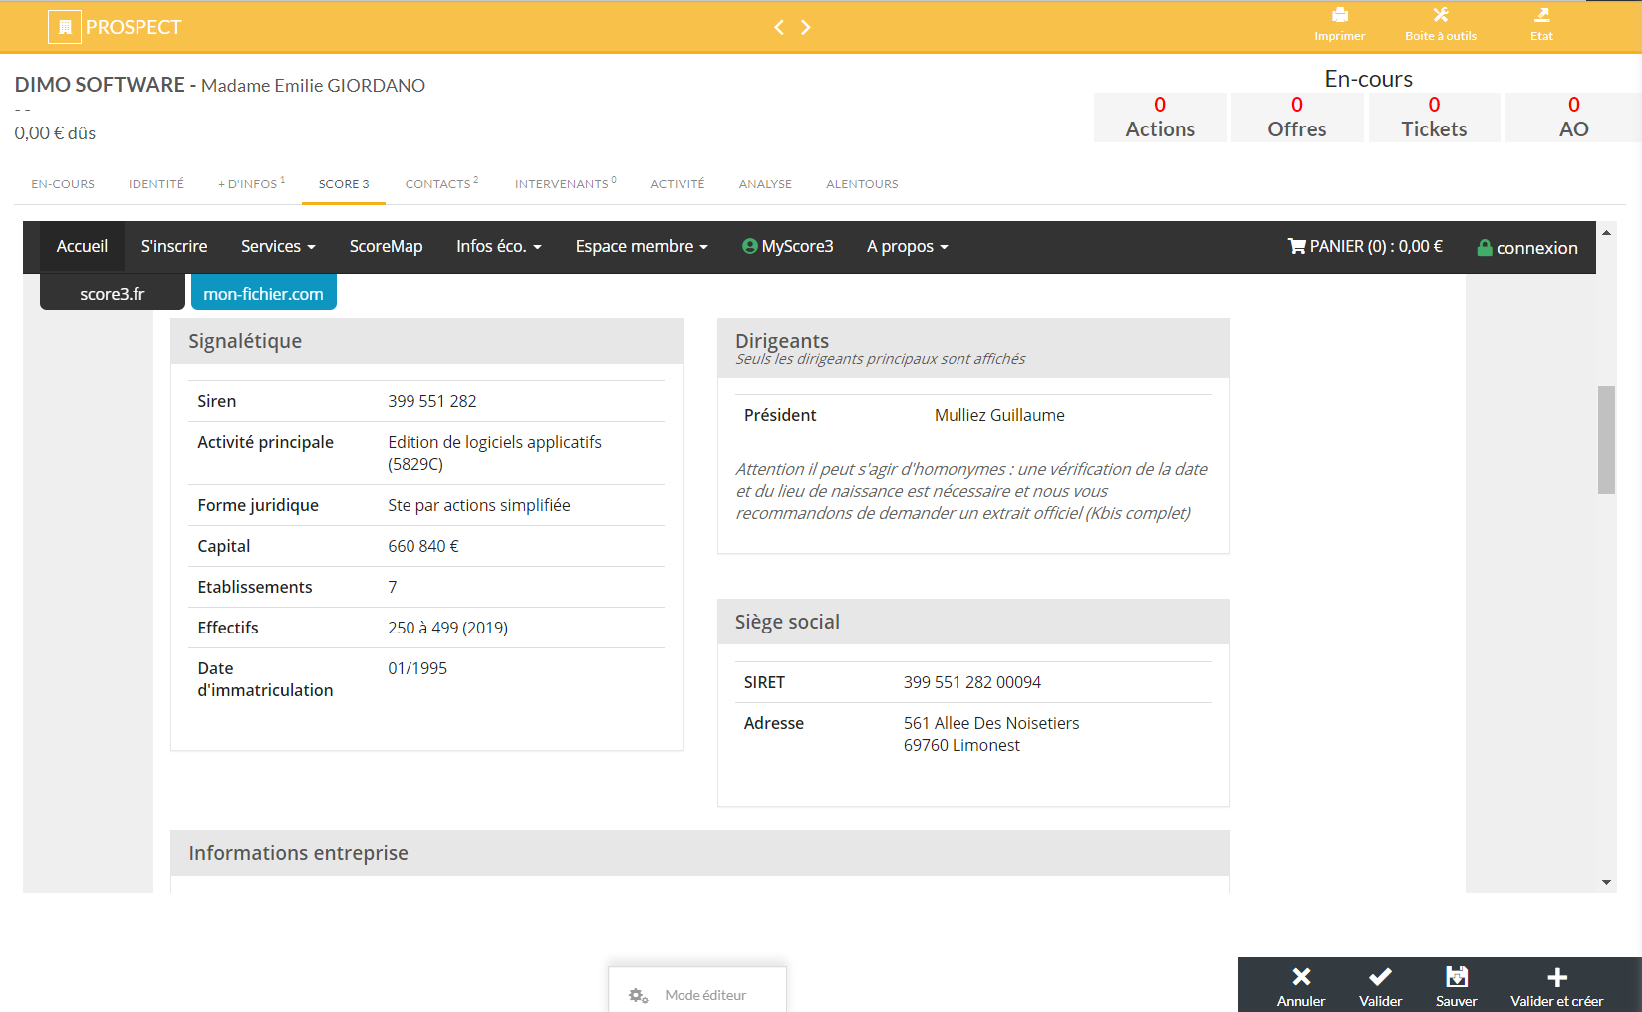Expand the Infos éco. dropdown
This screenshot has width=1642, height=1012.
click(498, 246)
